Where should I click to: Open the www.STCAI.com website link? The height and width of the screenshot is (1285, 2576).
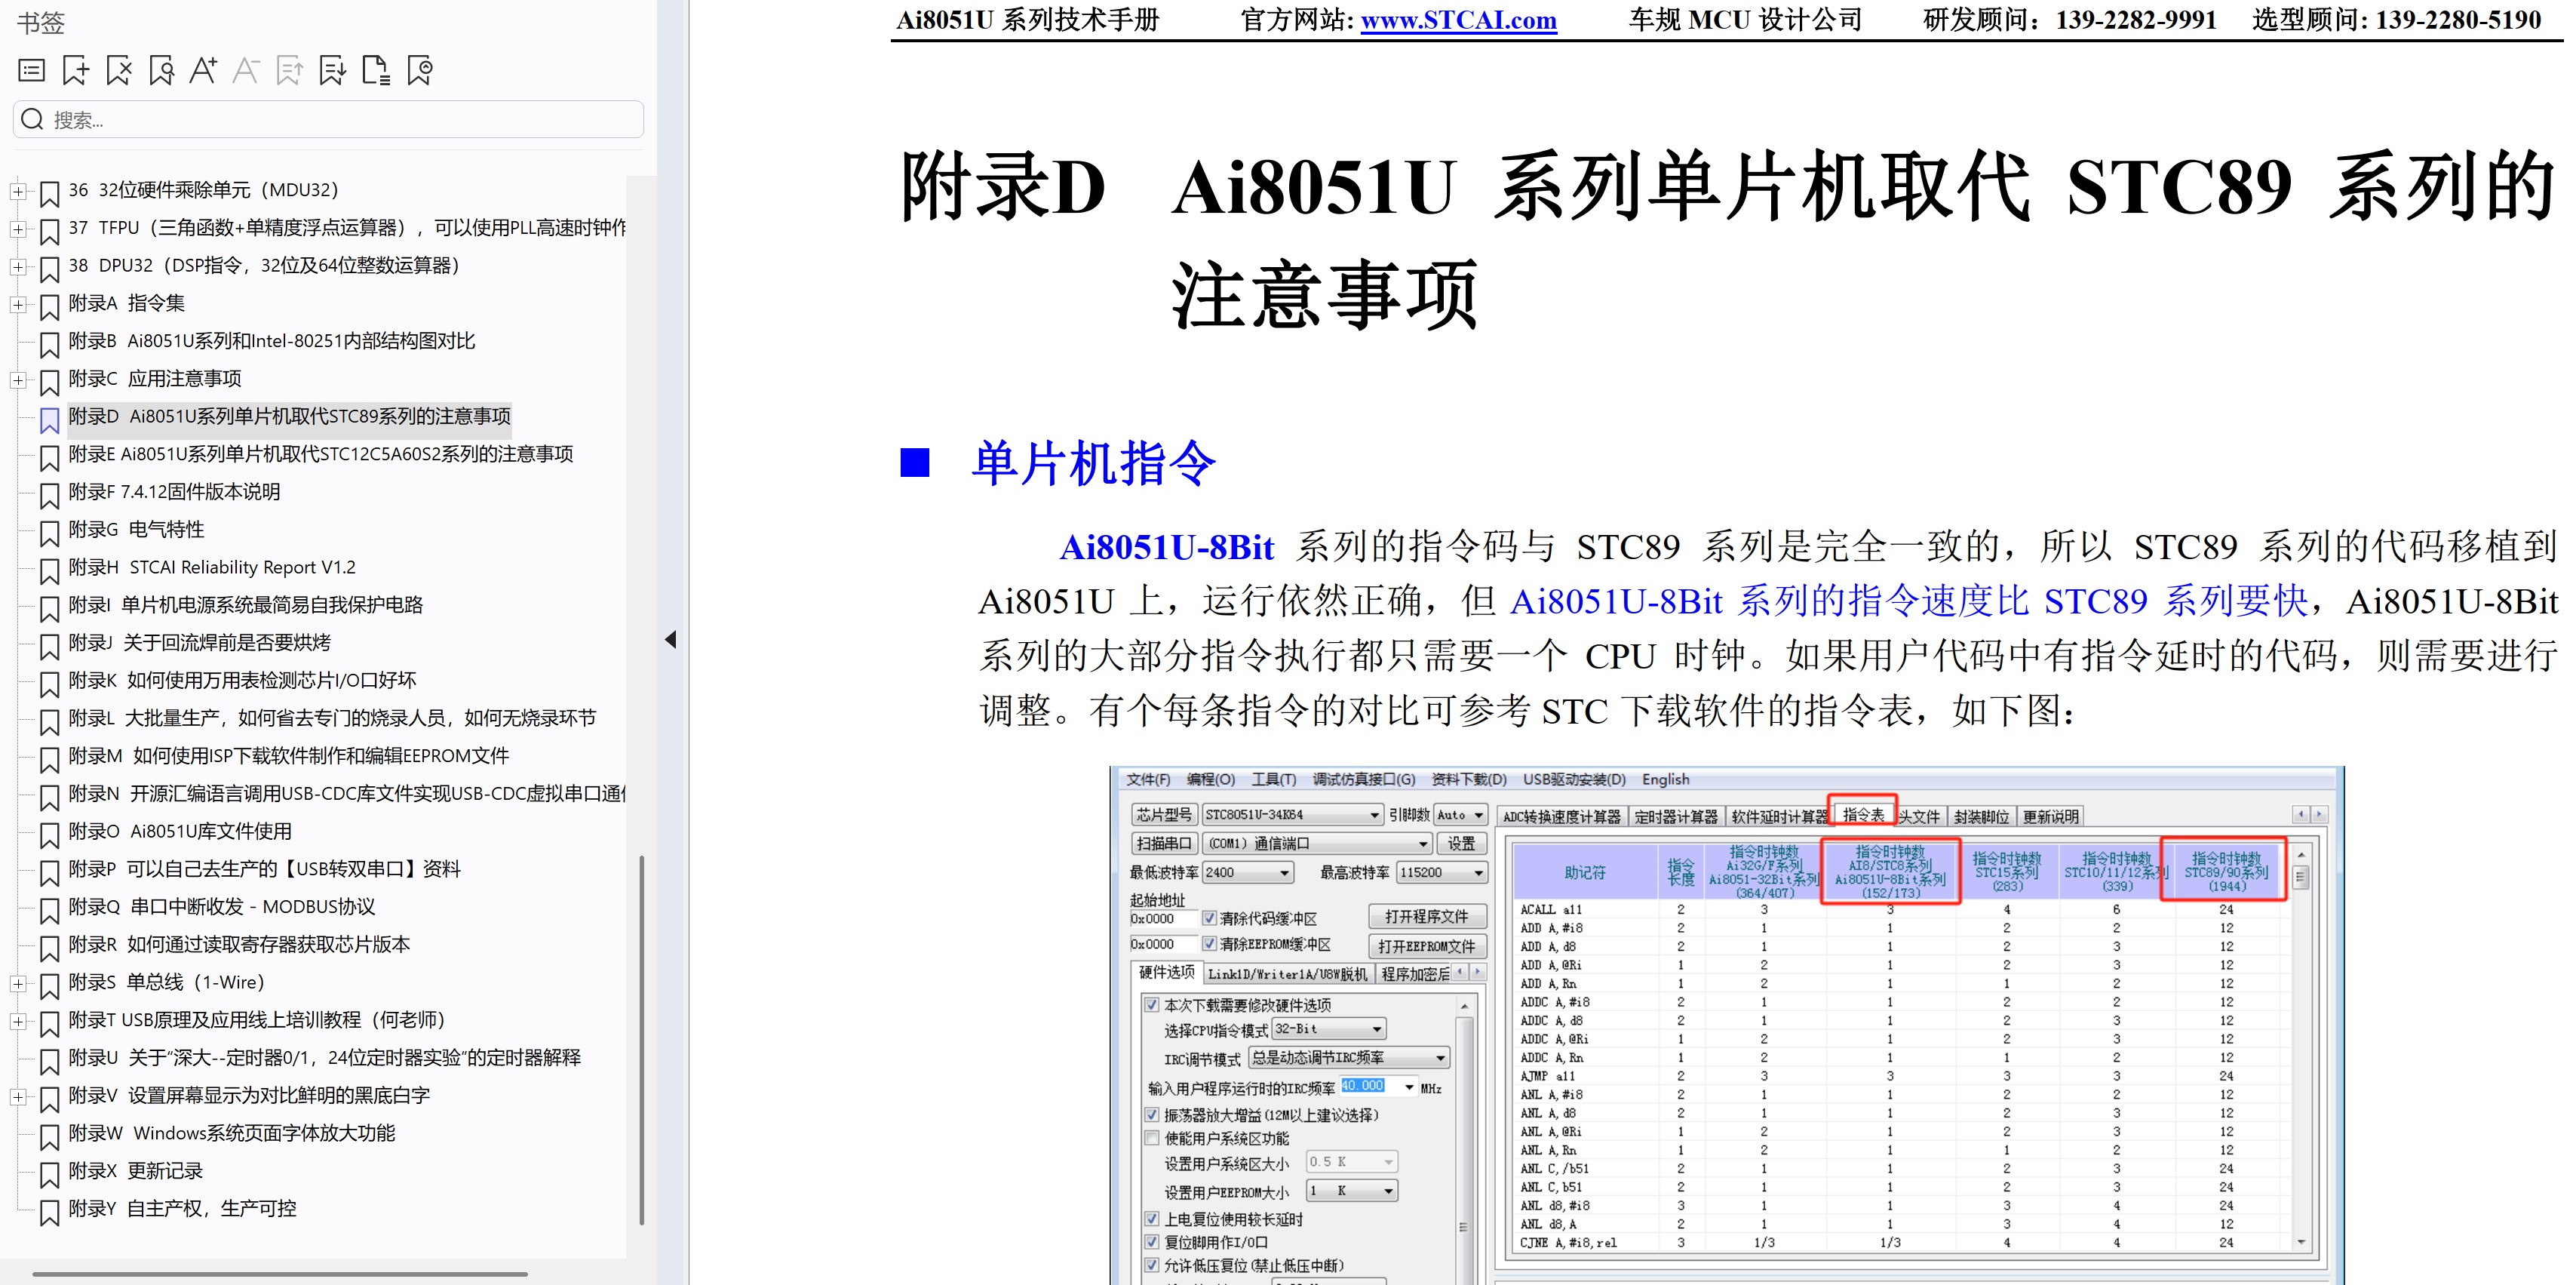coord(1458,20)
